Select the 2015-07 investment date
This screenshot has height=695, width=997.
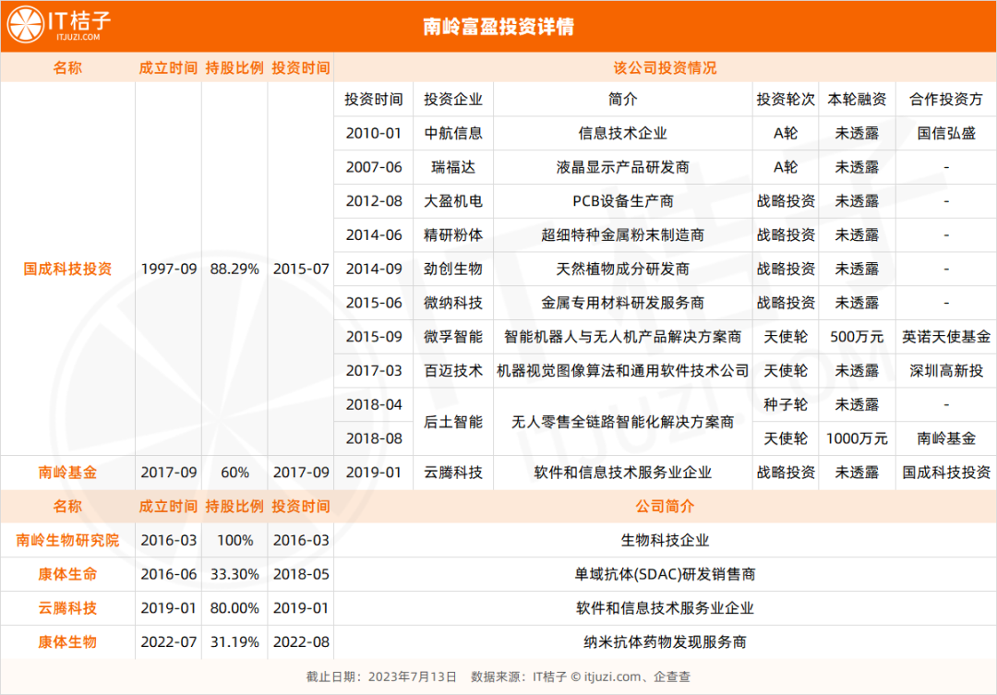[x=301, y=269]
